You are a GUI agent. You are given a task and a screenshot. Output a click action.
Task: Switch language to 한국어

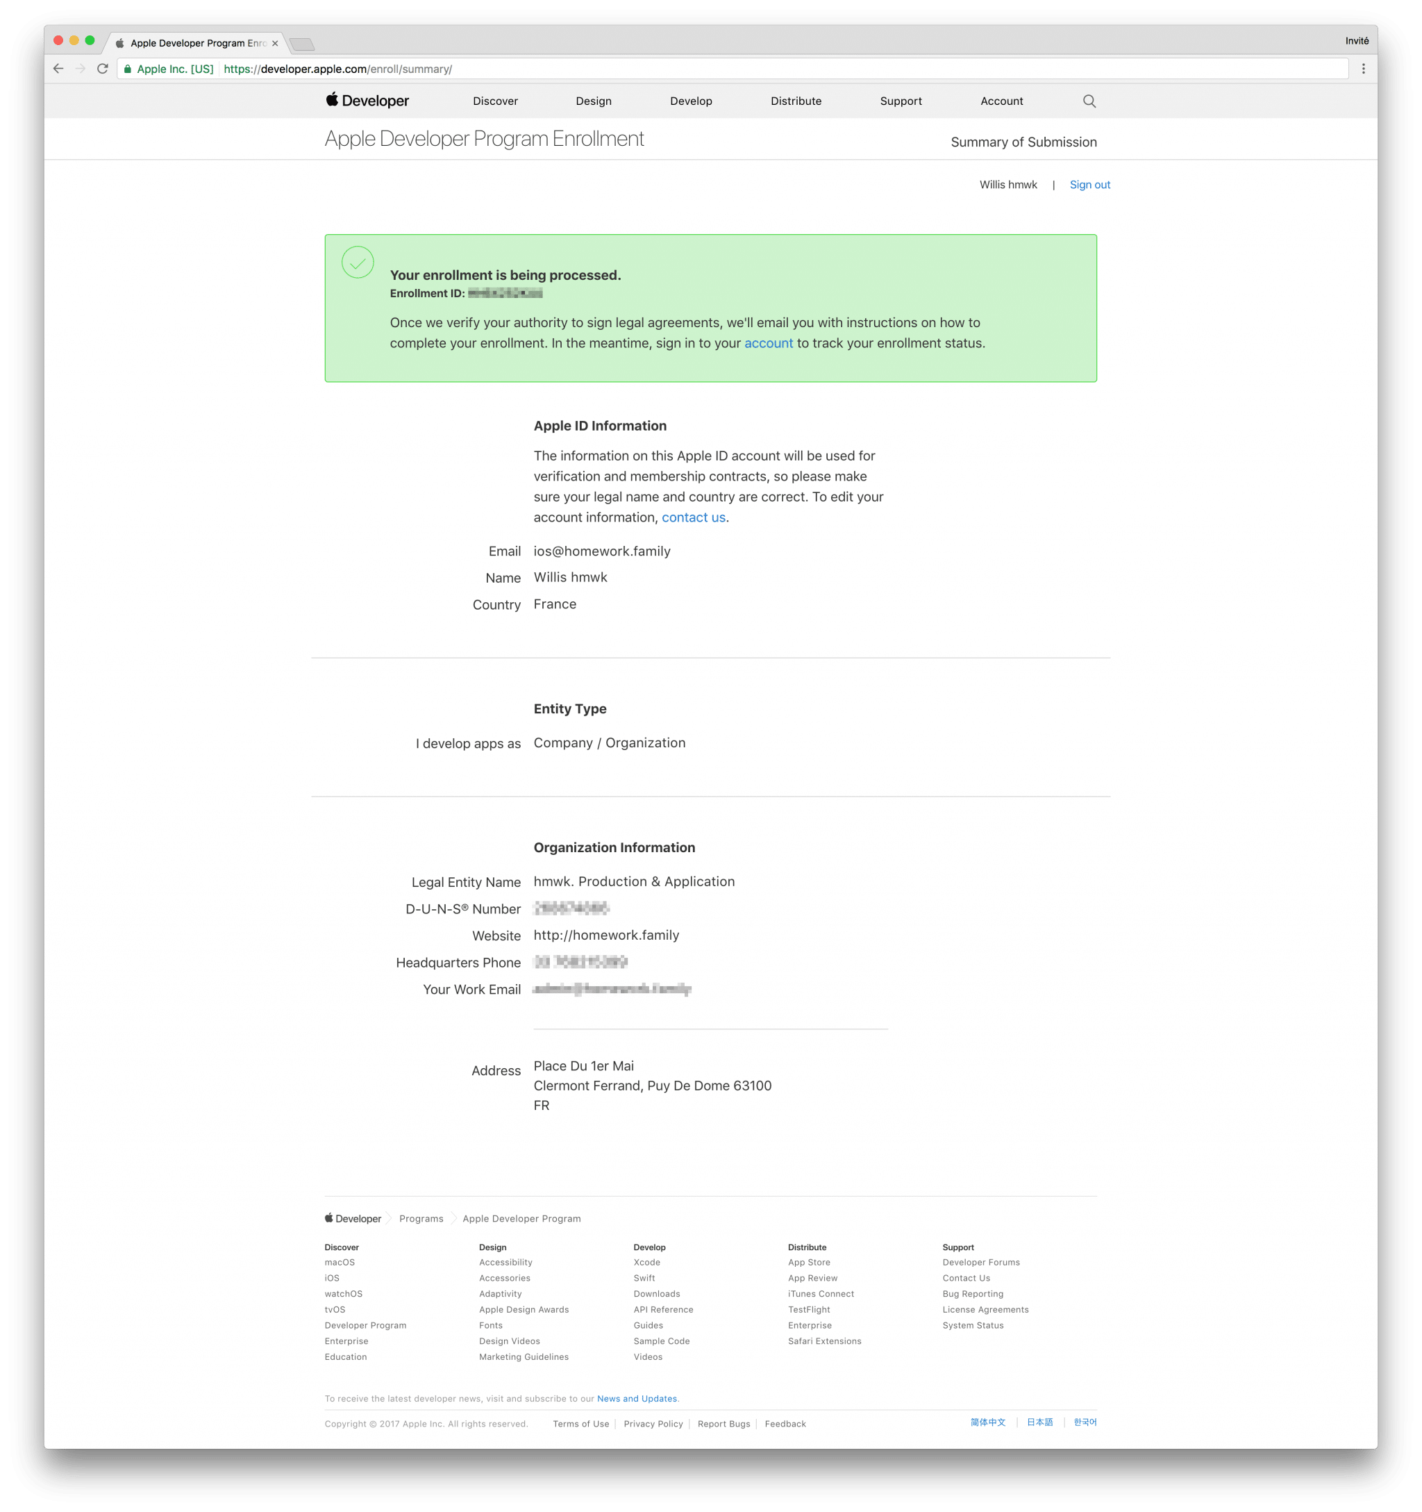click(x=1084, y=1422)
